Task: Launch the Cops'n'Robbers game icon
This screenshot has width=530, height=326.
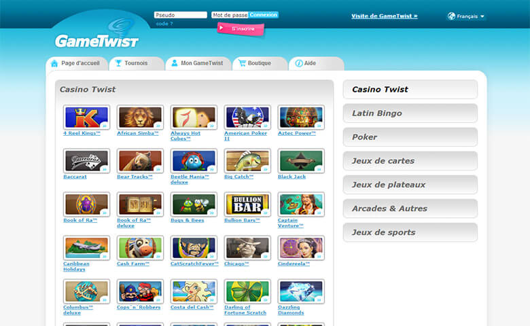Action: point(140,291)
